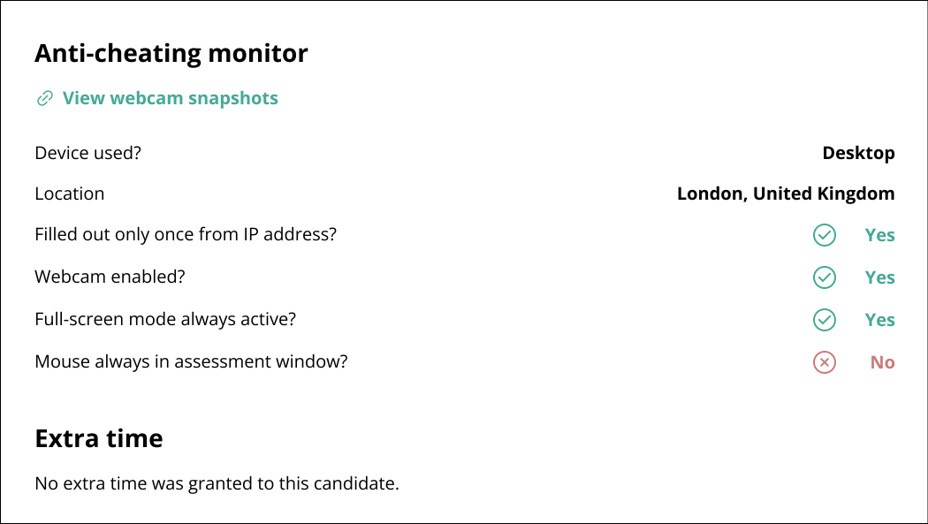The image size is (928, 524).
Task: Click the Location label
Action: coord(70,194)
